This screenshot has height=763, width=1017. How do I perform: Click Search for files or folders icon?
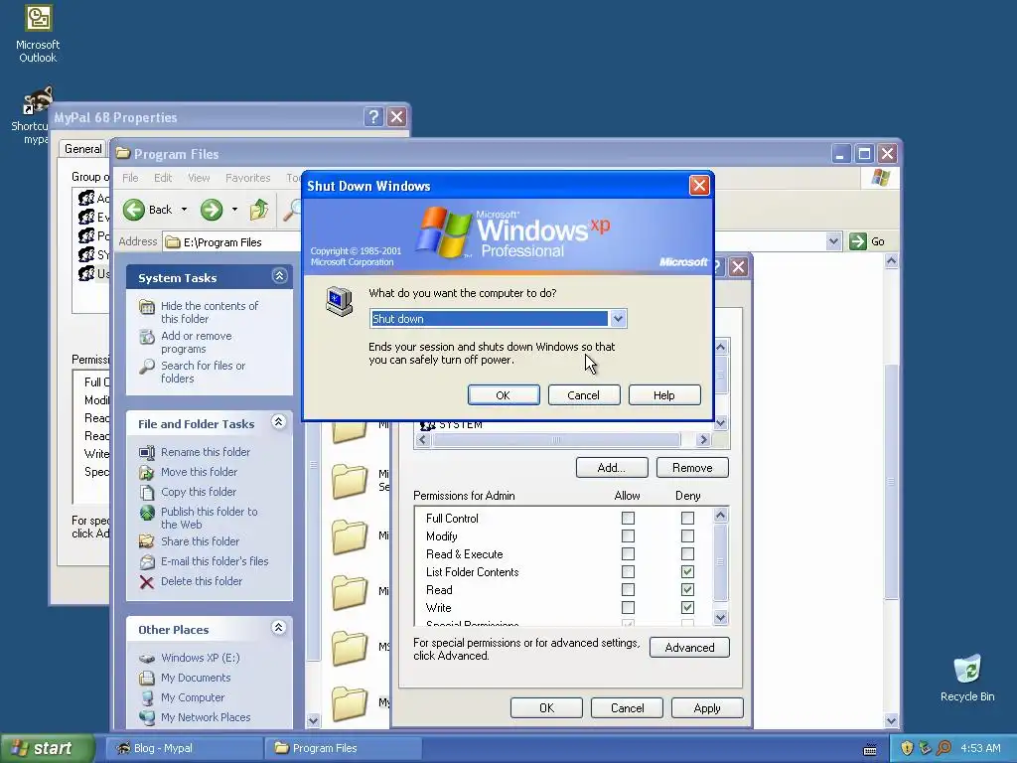147,367
